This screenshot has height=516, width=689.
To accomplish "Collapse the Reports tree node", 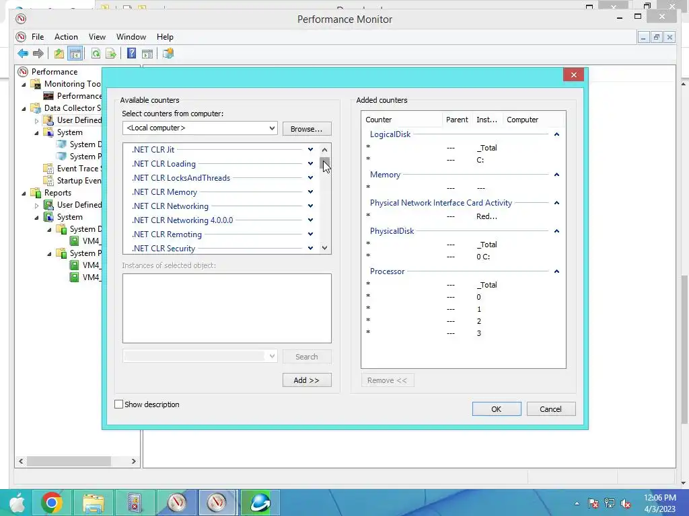I will click(x=24, y=193).
